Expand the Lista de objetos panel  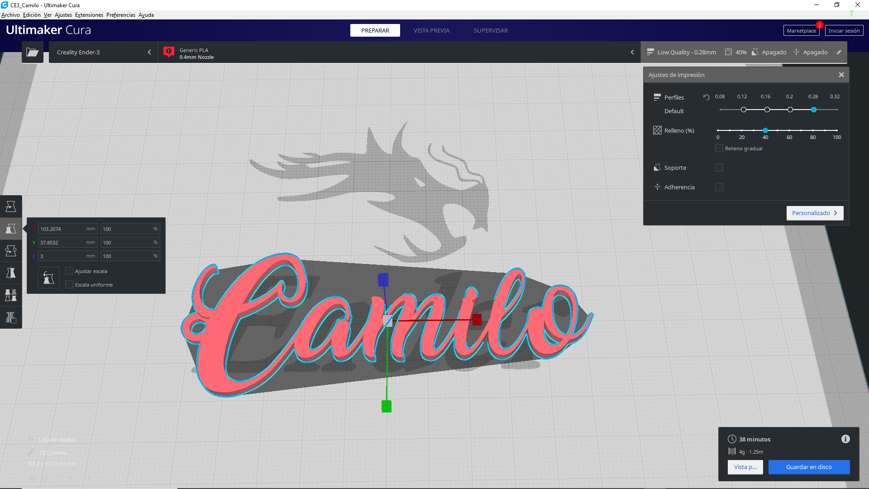31,439
